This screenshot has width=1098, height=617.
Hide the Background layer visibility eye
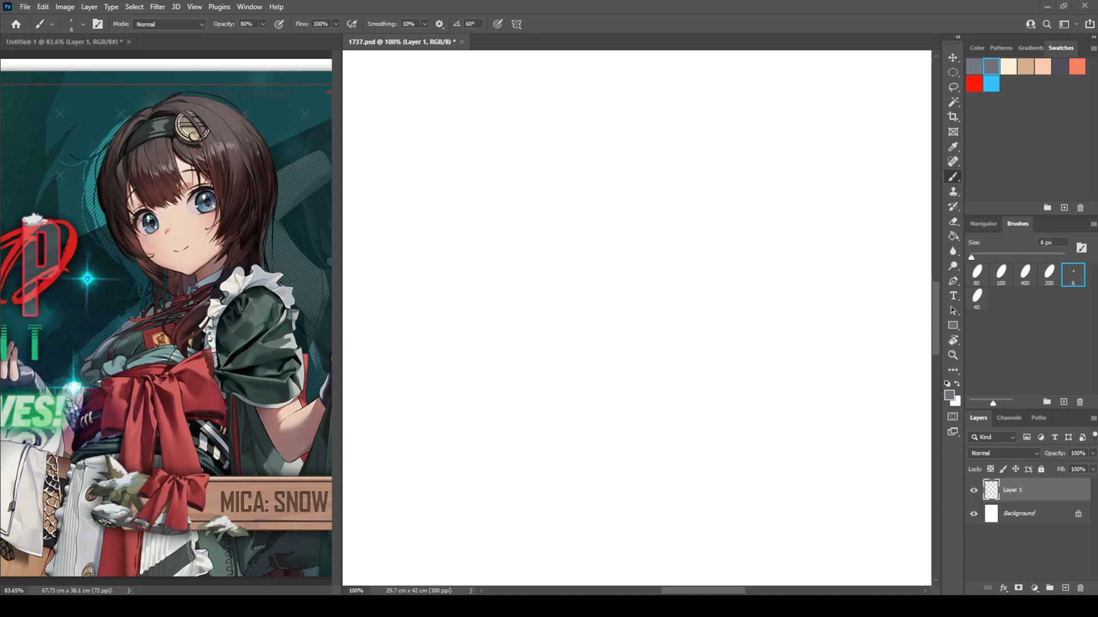(x=974, y=514)
